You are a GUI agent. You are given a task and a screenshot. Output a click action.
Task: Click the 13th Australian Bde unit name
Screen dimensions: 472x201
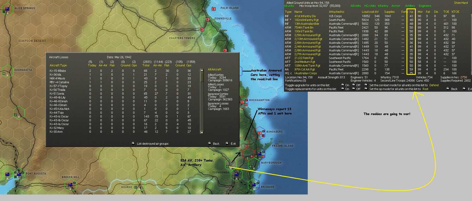tap(307, 24)
